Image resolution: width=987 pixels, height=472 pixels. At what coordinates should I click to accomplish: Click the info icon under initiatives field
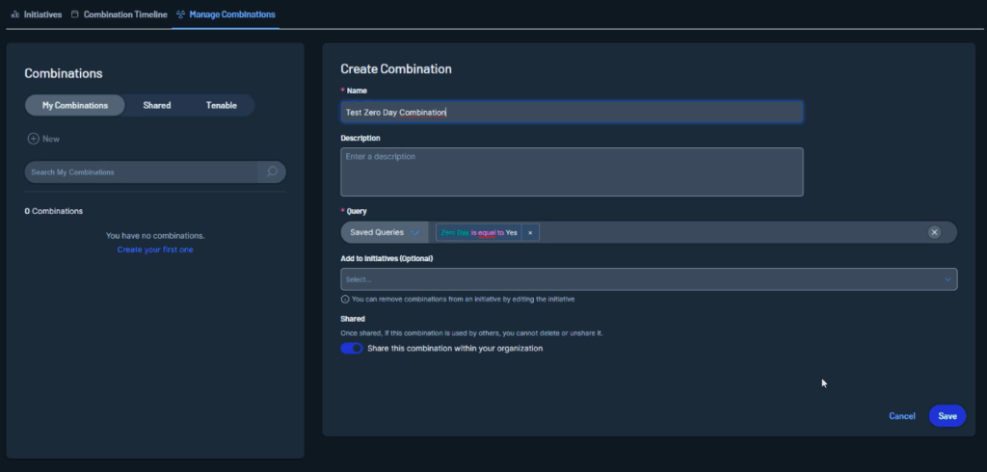pos(345,299)
